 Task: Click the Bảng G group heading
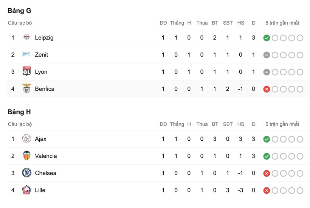(19, 11)
